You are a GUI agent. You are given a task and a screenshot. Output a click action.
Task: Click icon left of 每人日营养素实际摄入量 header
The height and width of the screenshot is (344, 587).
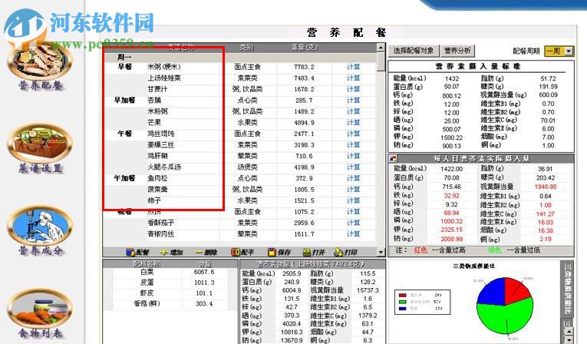point(393,158)
